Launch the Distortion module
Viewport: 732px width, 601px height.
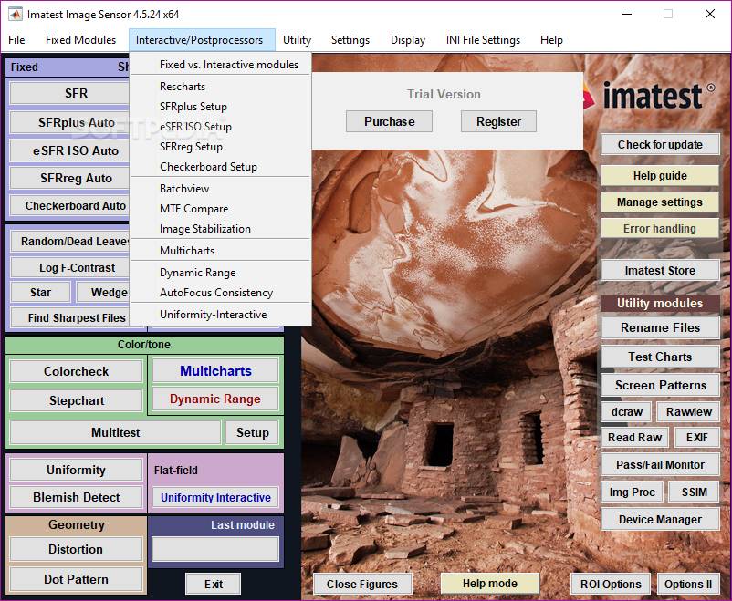(76, 549)
